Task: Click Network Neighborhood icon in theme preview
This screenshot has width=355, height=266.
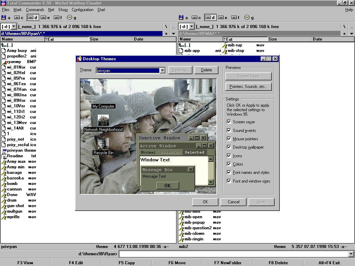Action: [103, 120]
